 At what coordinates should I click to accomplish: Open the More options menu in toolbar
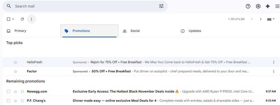[32, 19]
